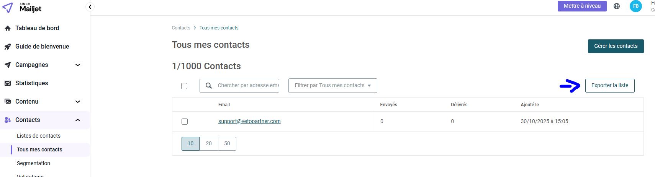Open the FB user avatar menu
655x177 pixels.
(636, 6)
